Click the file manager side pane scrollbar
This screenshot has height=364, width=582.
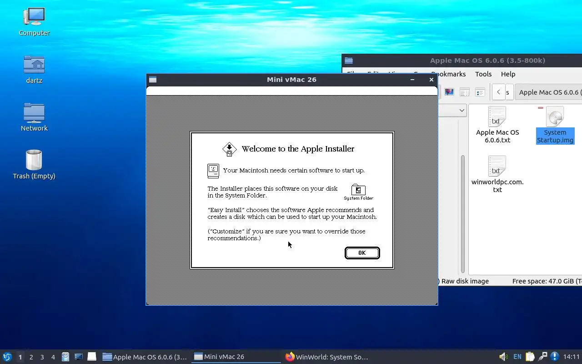pos(463,214)
